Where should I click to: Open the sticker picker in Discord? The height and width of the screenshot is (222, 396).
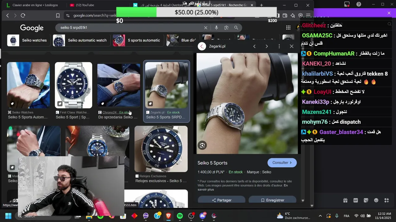(x=366, y=200)
